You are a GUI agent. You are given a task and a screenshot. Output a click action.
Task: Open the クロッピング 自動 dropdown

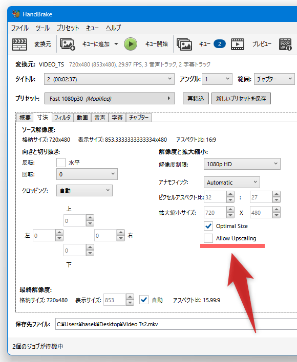coord(84,191)
